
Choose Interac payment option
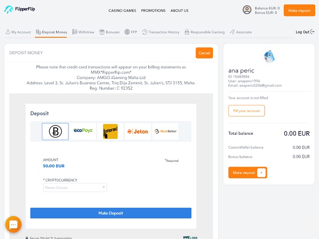110,131
